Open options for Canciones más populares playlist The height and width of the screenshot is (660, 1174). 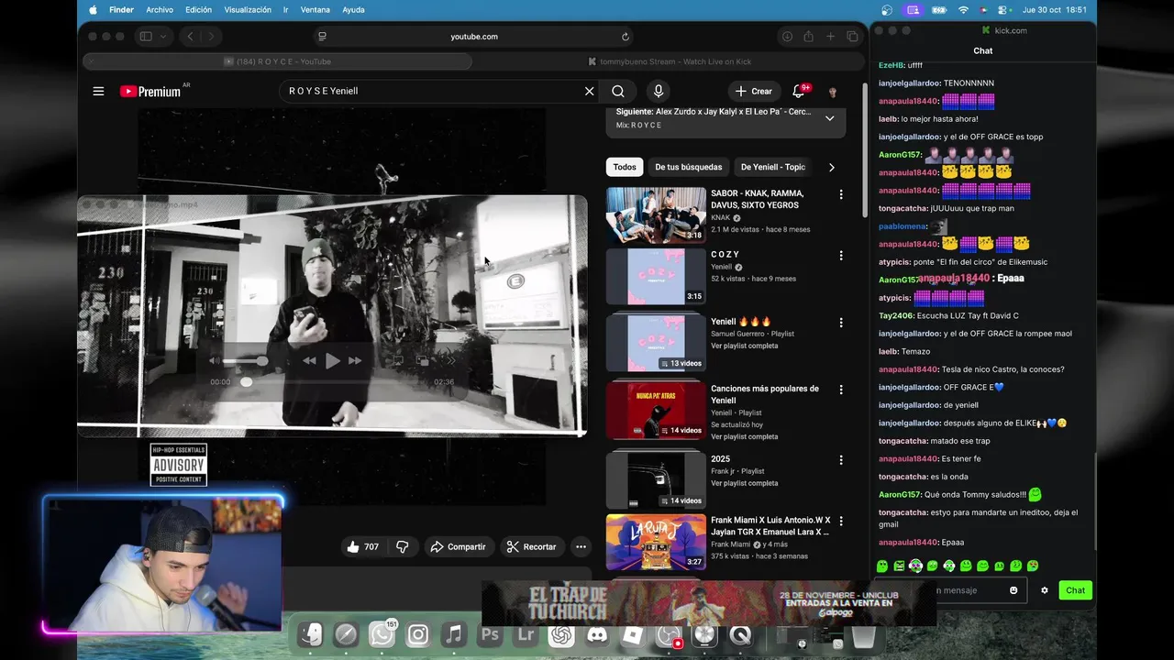pyautogui.click(x=841, y=390)
